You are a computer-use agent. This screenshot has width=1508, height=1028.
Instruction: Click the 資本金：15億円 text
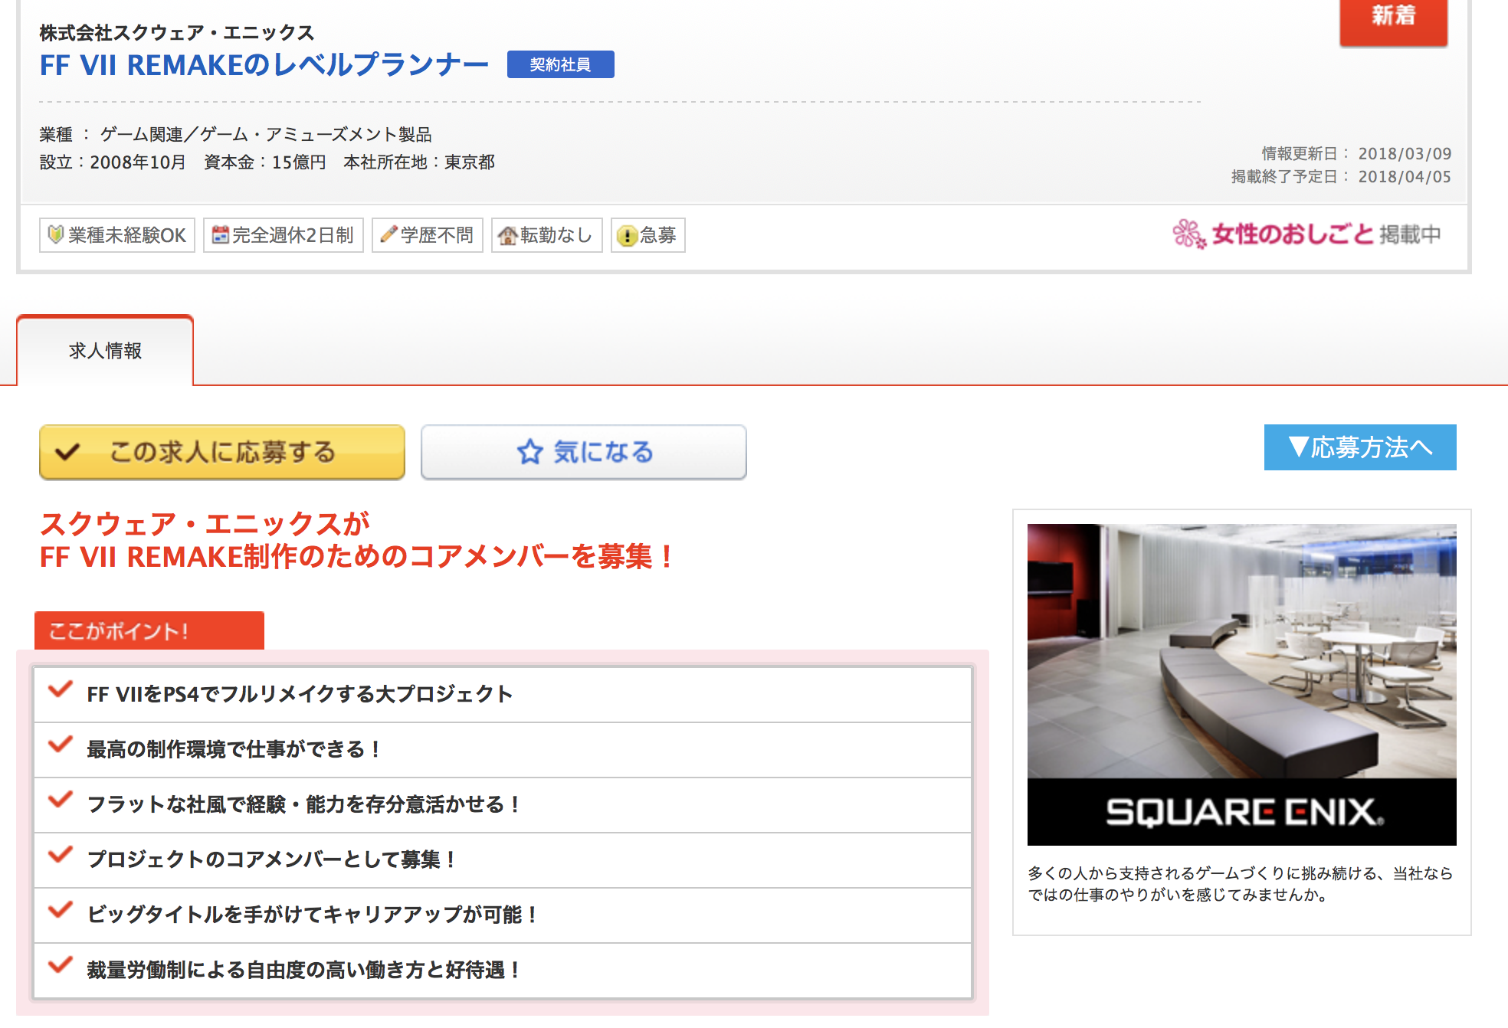pyautogui.click(x=265, y=162)
